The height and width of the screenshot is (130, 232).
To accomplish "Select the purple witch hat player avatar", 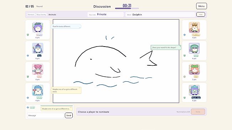I will [x=37, y=48].
